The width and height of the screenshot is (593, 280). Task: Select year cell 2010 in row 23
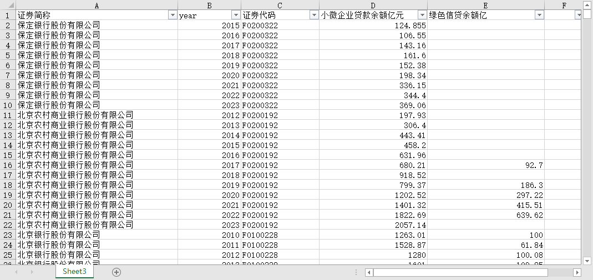tap(210, 235)
